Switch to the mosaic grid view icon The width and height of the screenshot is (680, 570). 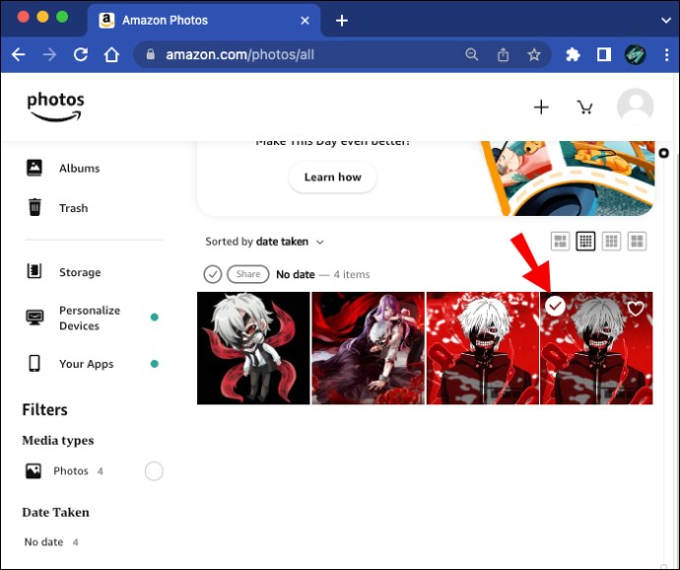[560, 241]
